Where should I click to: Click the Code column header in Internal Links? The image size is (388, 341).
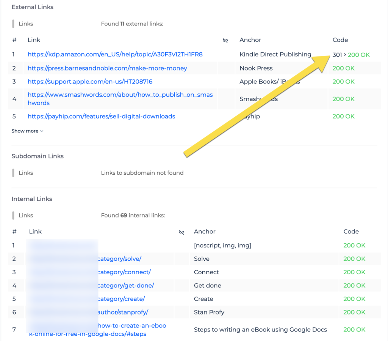coord(350,232)
